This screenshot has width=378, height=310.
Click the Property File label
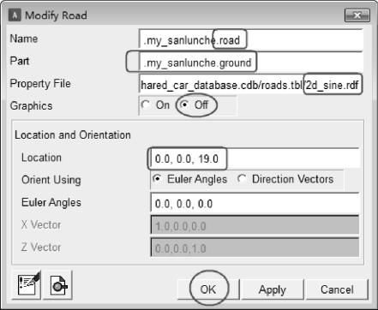pyautogui.click(x=40, y=84)
